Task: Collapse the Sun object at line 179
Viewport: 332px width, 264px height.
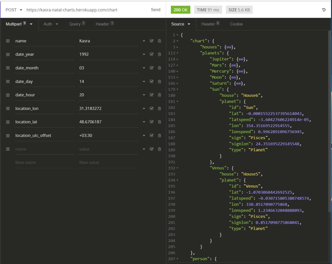Action: tap(177, 89)
